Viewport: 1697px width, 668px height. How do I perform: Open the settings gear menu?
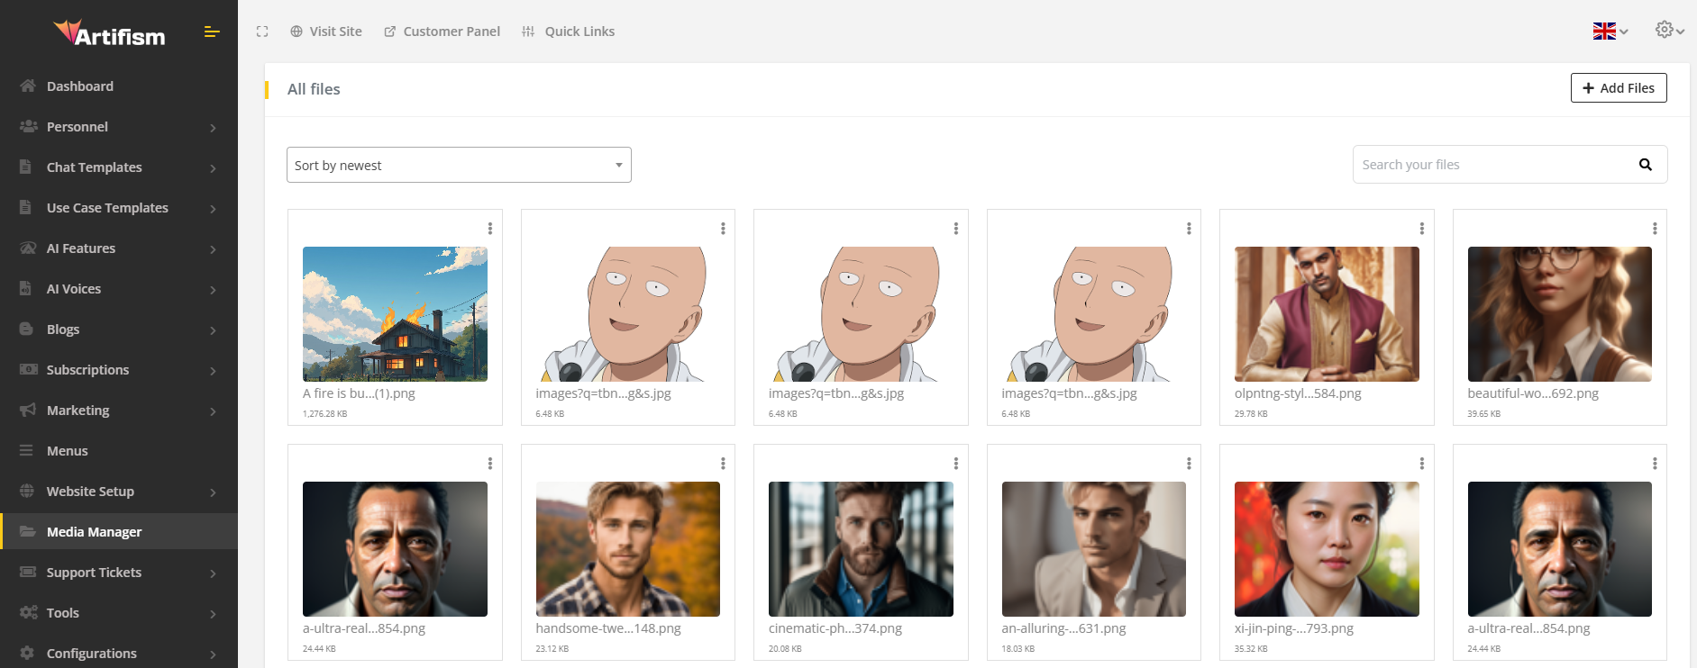[x=1668, y=30]
